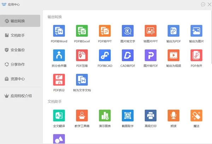This screenshot has width=212, height=144.
Task: Open the 图片转PDF tool
Action: (151, 55)
